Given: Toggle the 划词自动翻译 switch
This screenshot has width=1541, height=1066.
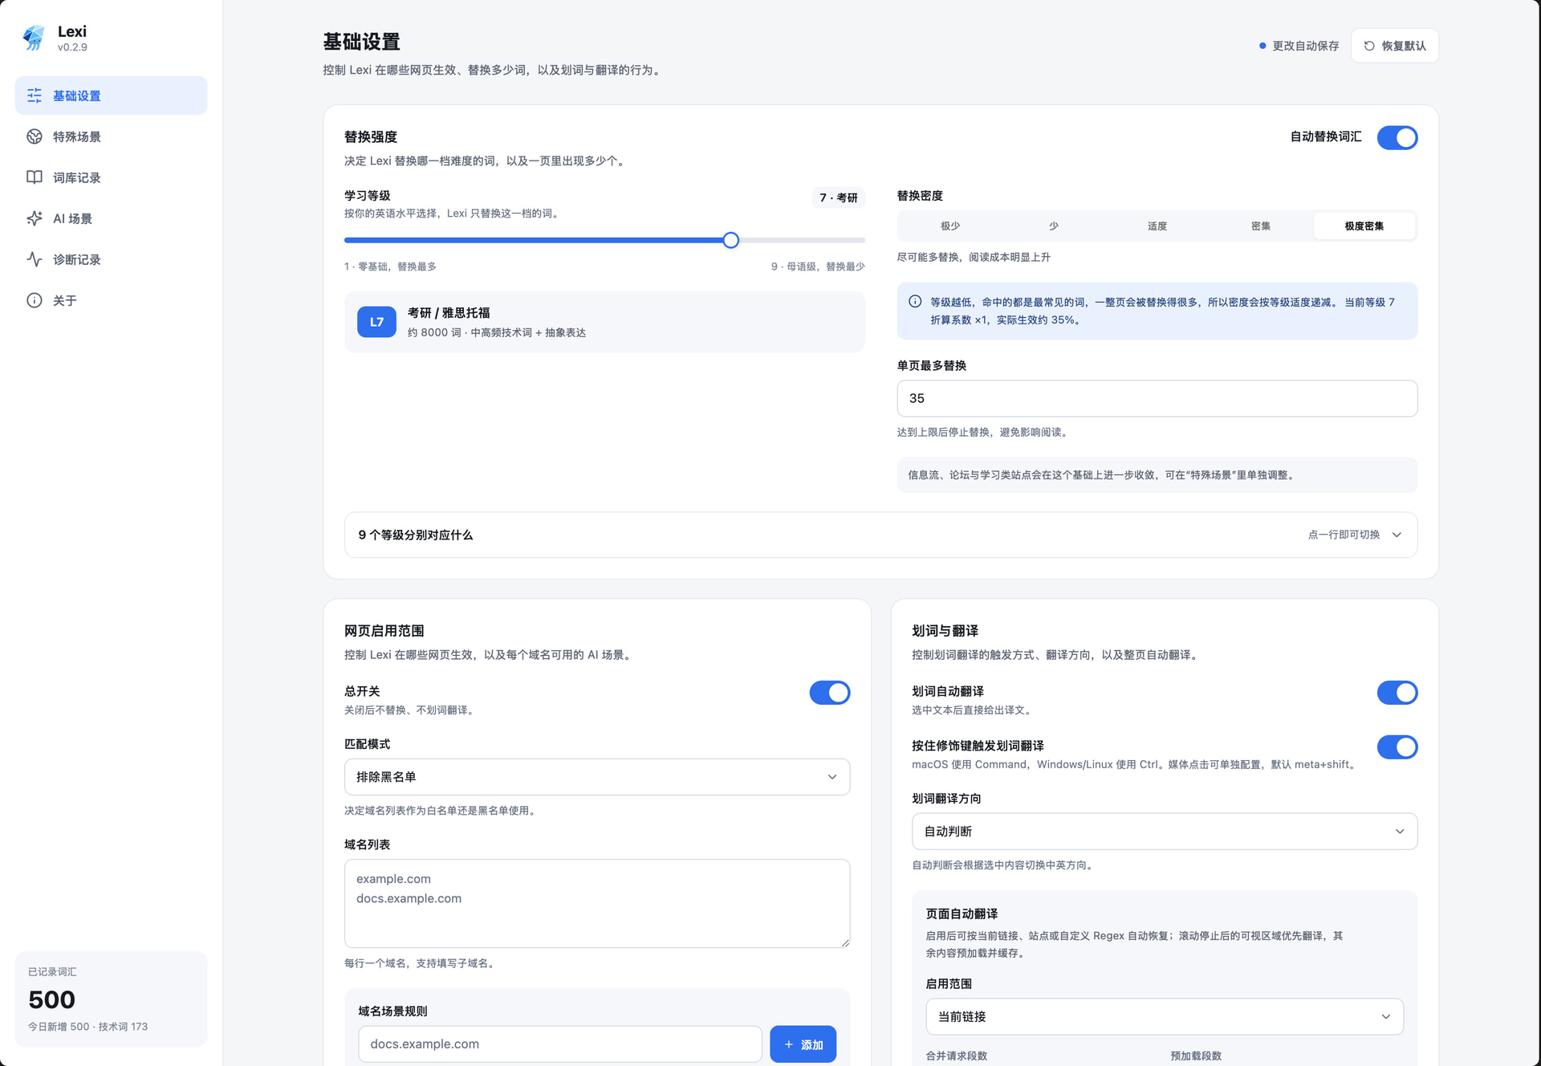Looking at the screenshot, I should coord(1397,693).
